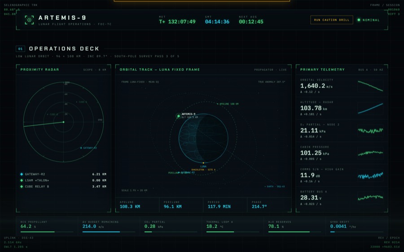Image resolution: width=404 pixels, height=252 pixels.
Task: Select the Gateway-R2 blue diamond marker in legend
Action: click(x=22, y=174)
